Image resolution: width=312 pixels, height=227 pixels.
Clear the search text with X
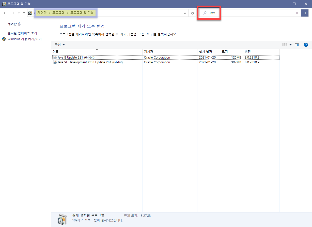tap(297, 13)
